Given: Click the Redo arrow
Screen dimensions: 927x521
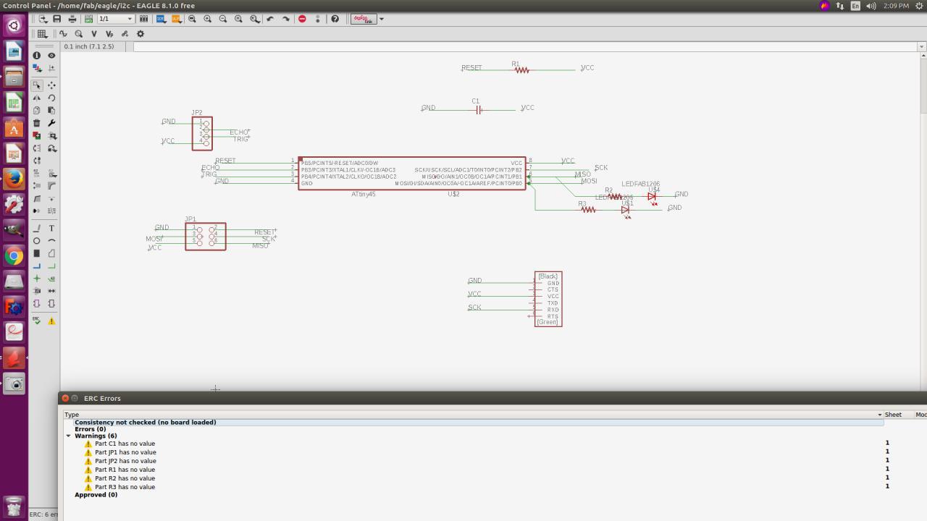Looking at the screenshot, I should click(x=285, y=19).
